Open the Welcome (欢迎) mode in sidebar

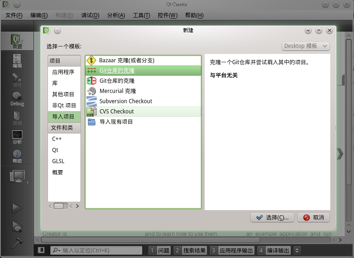point(17,41)
